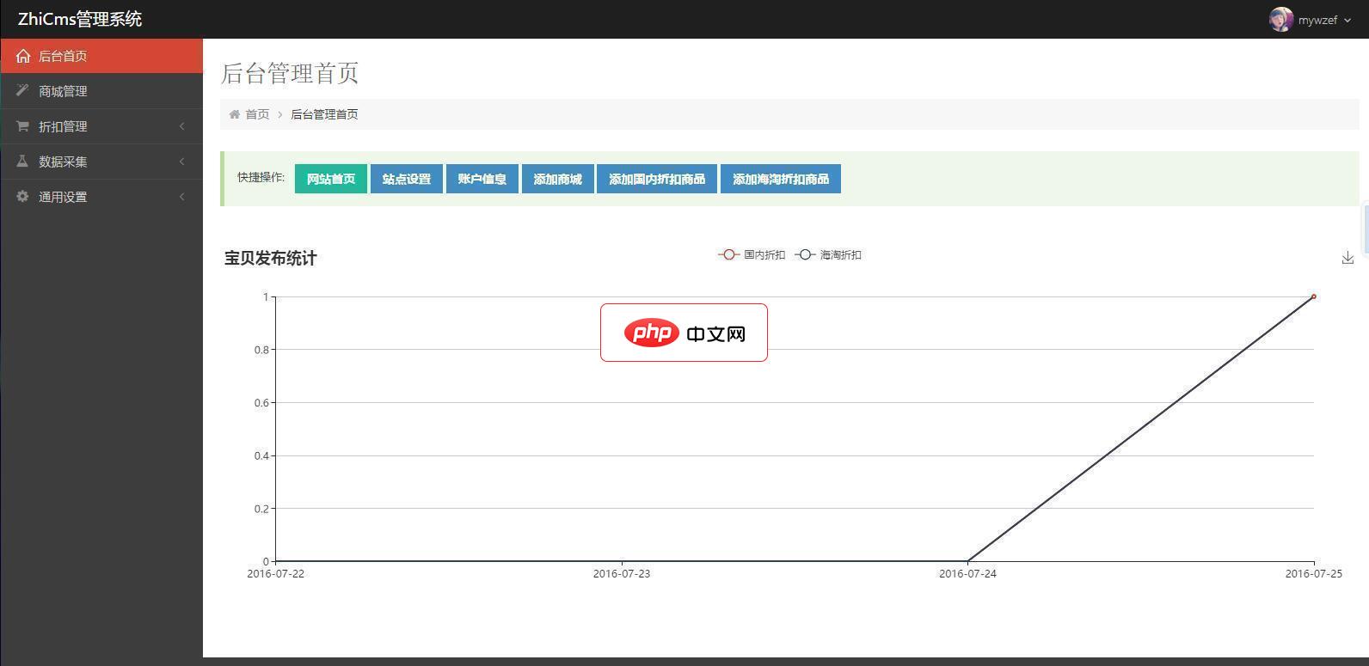Image resolution: width=1369 pixels, height=666 pixels.
Task: Click the 首页 breadcrumb link
Action: [257, 114]
